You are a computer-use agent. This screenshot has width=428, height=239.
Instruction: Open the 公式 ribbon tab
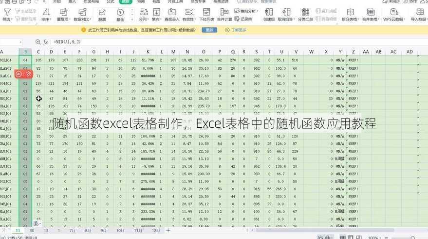point(110,1)
